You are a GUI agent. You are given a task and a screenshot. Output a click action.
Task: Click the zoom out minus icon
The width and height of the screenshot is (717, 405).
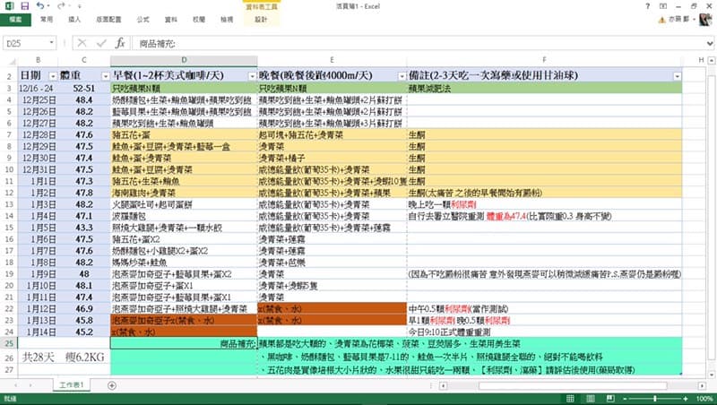[x=625, y=399]
